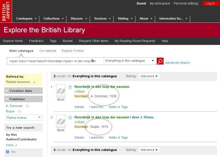Switch to the Our website tab
The image size is (220, 157).
pos(47,51)
